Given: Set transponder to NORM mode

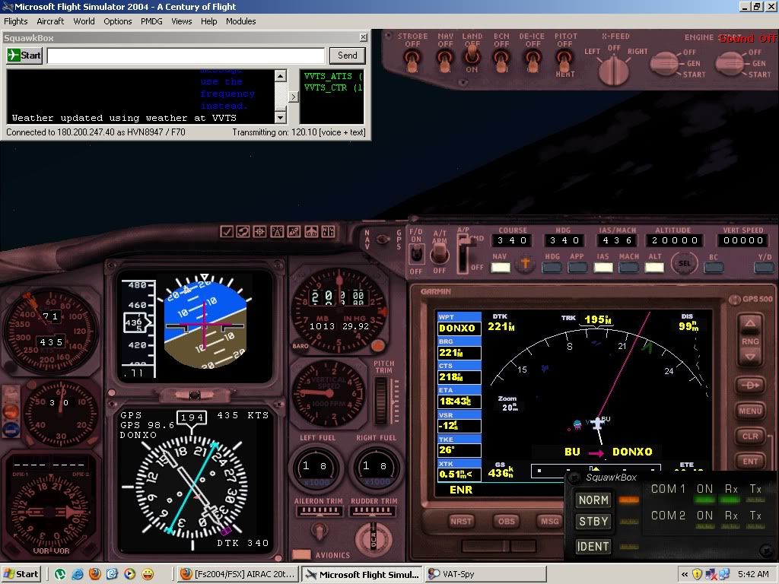Looking at the screenshot, I should click(x=593, y=500).
